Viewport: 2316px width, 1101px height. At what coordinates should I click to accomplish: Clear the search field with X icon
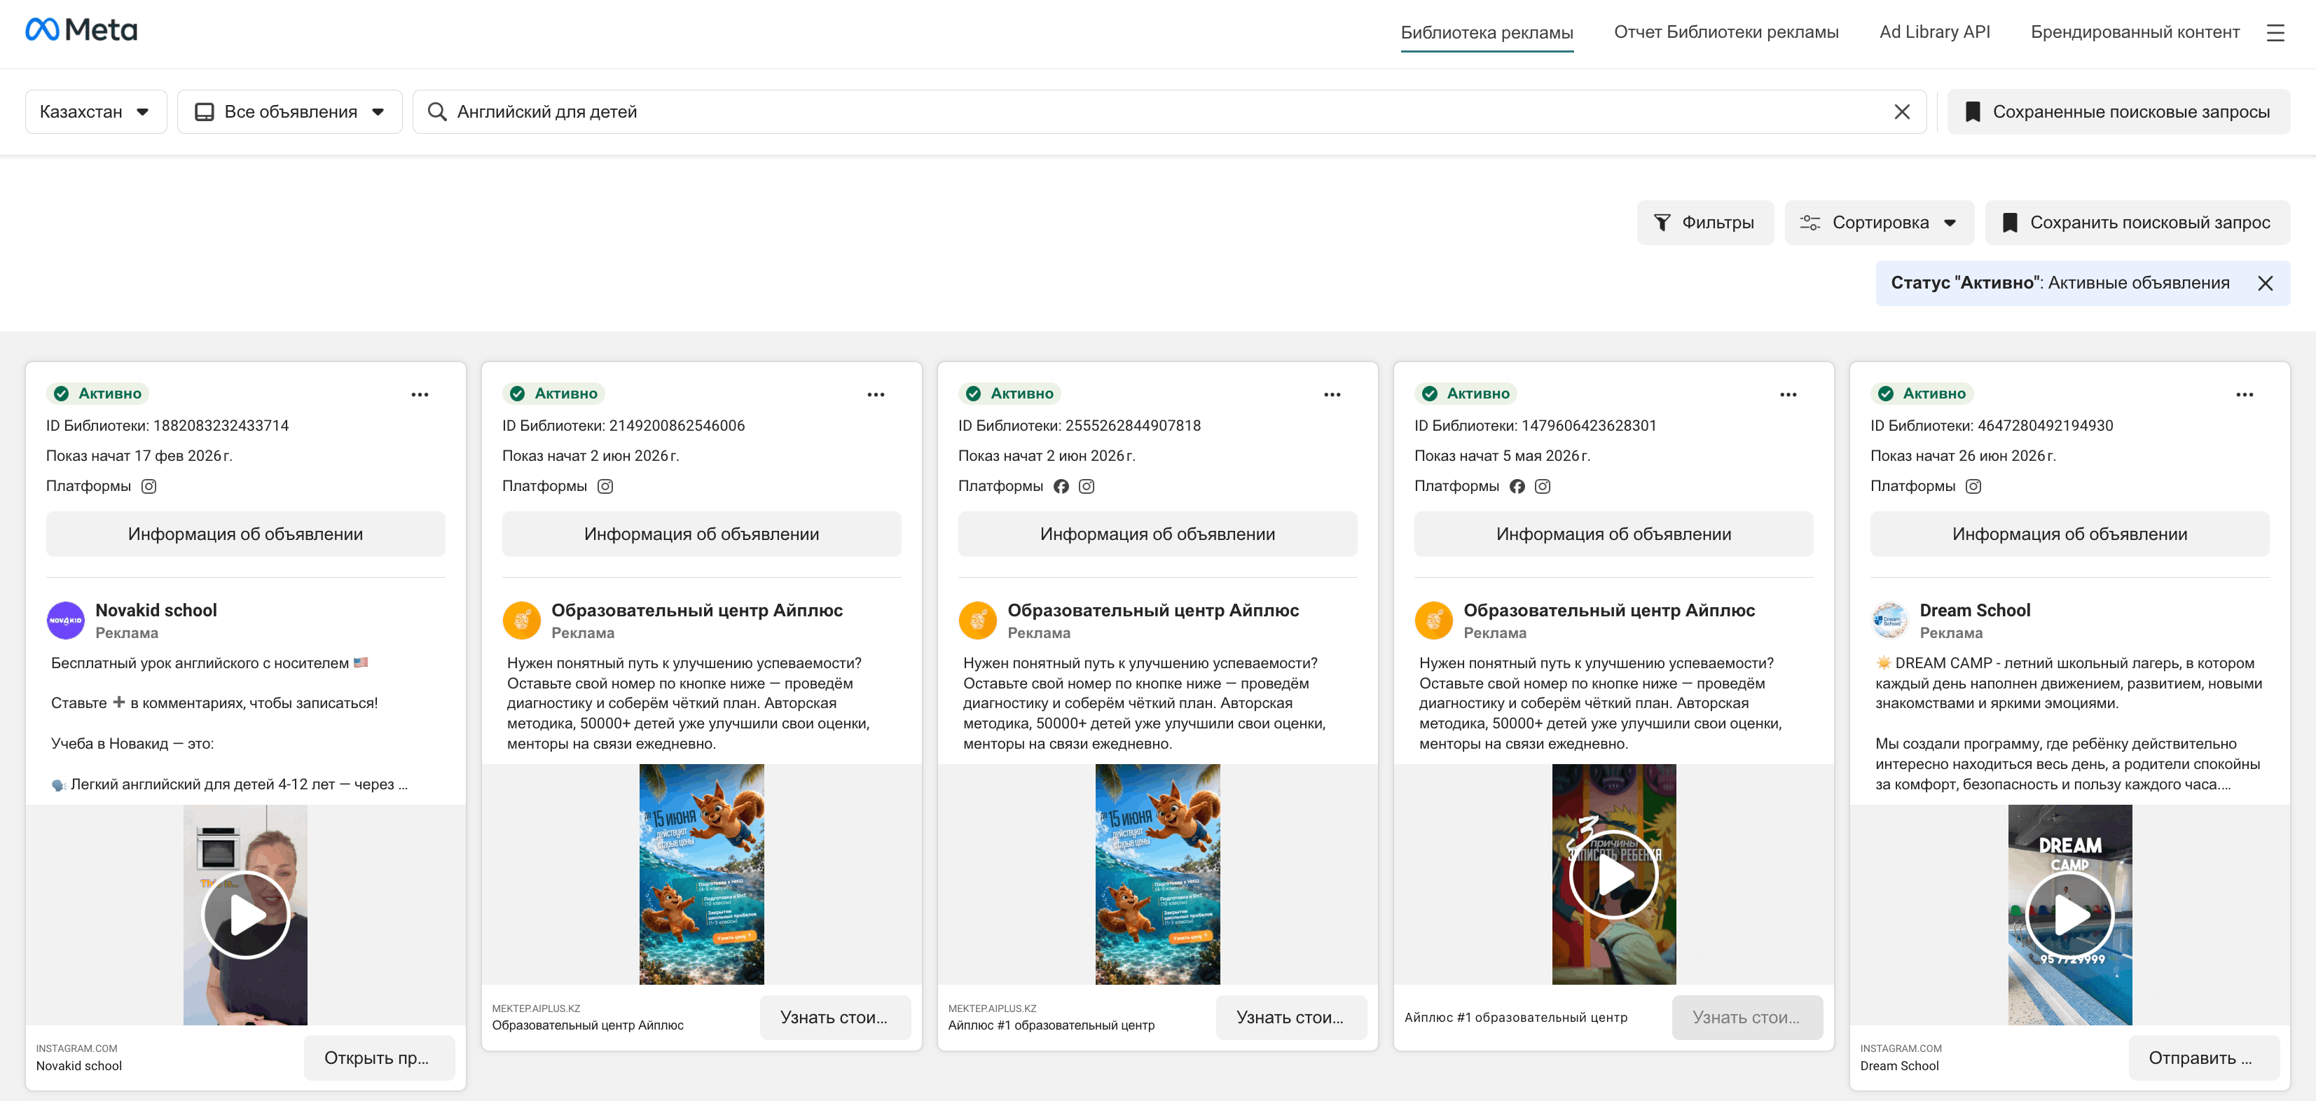pyautogui.click(x=1901, y=111)
